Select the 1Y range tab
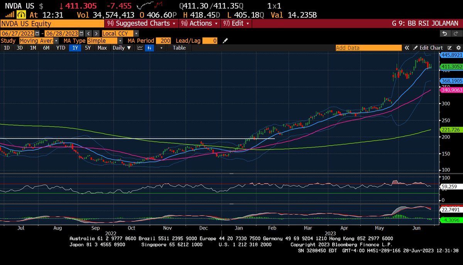Screen dimensions: 463x265 (74, 48)
